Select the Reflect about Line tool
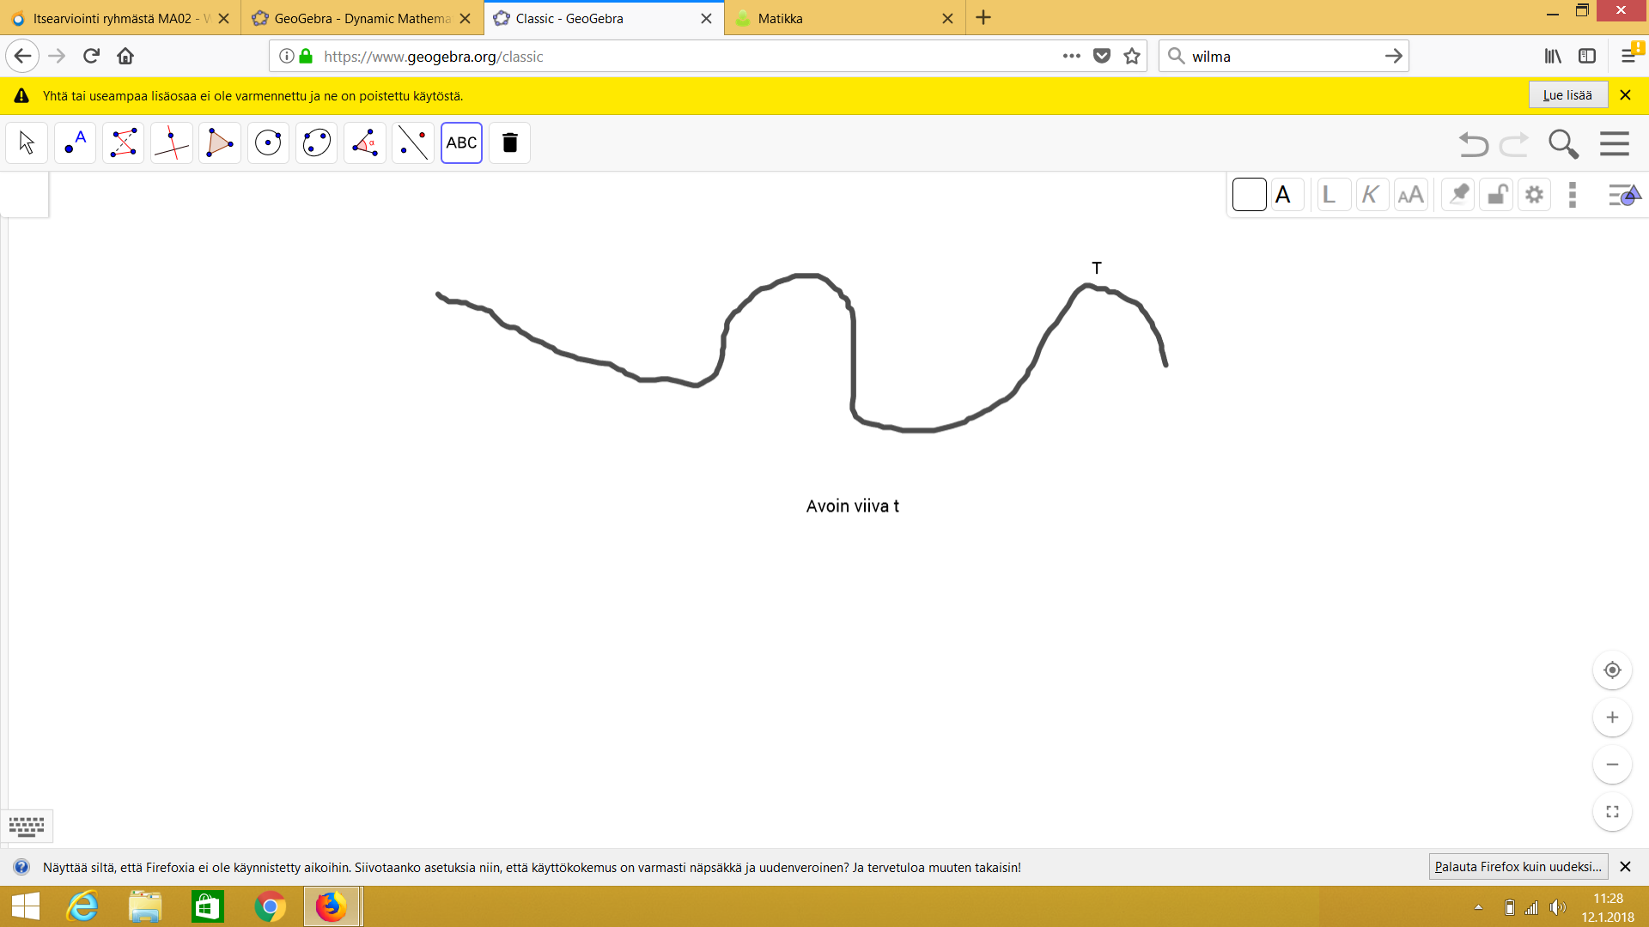The height and width of the screenshot is (927, 1649). 413,143
